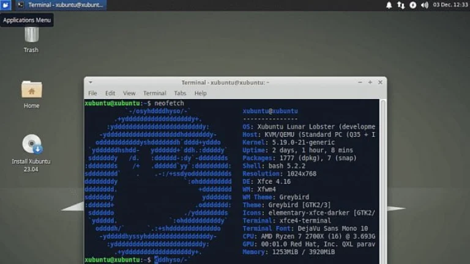This screenshot has width=470, height=264.
Task: Click the 'Shell: bash 5.2.2' line
Action: point(274,166)
